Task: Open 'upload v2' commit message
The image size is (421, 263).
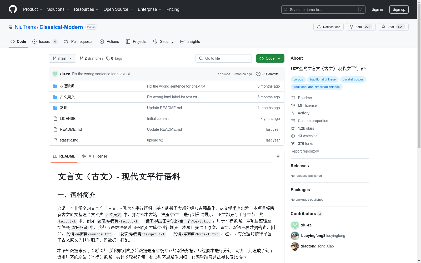Action: [155, 140]
